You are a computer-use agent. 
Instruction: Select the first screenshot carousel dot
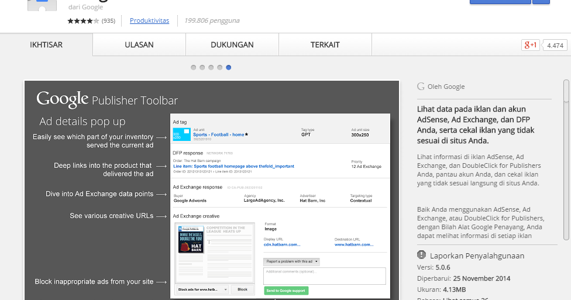194,67
